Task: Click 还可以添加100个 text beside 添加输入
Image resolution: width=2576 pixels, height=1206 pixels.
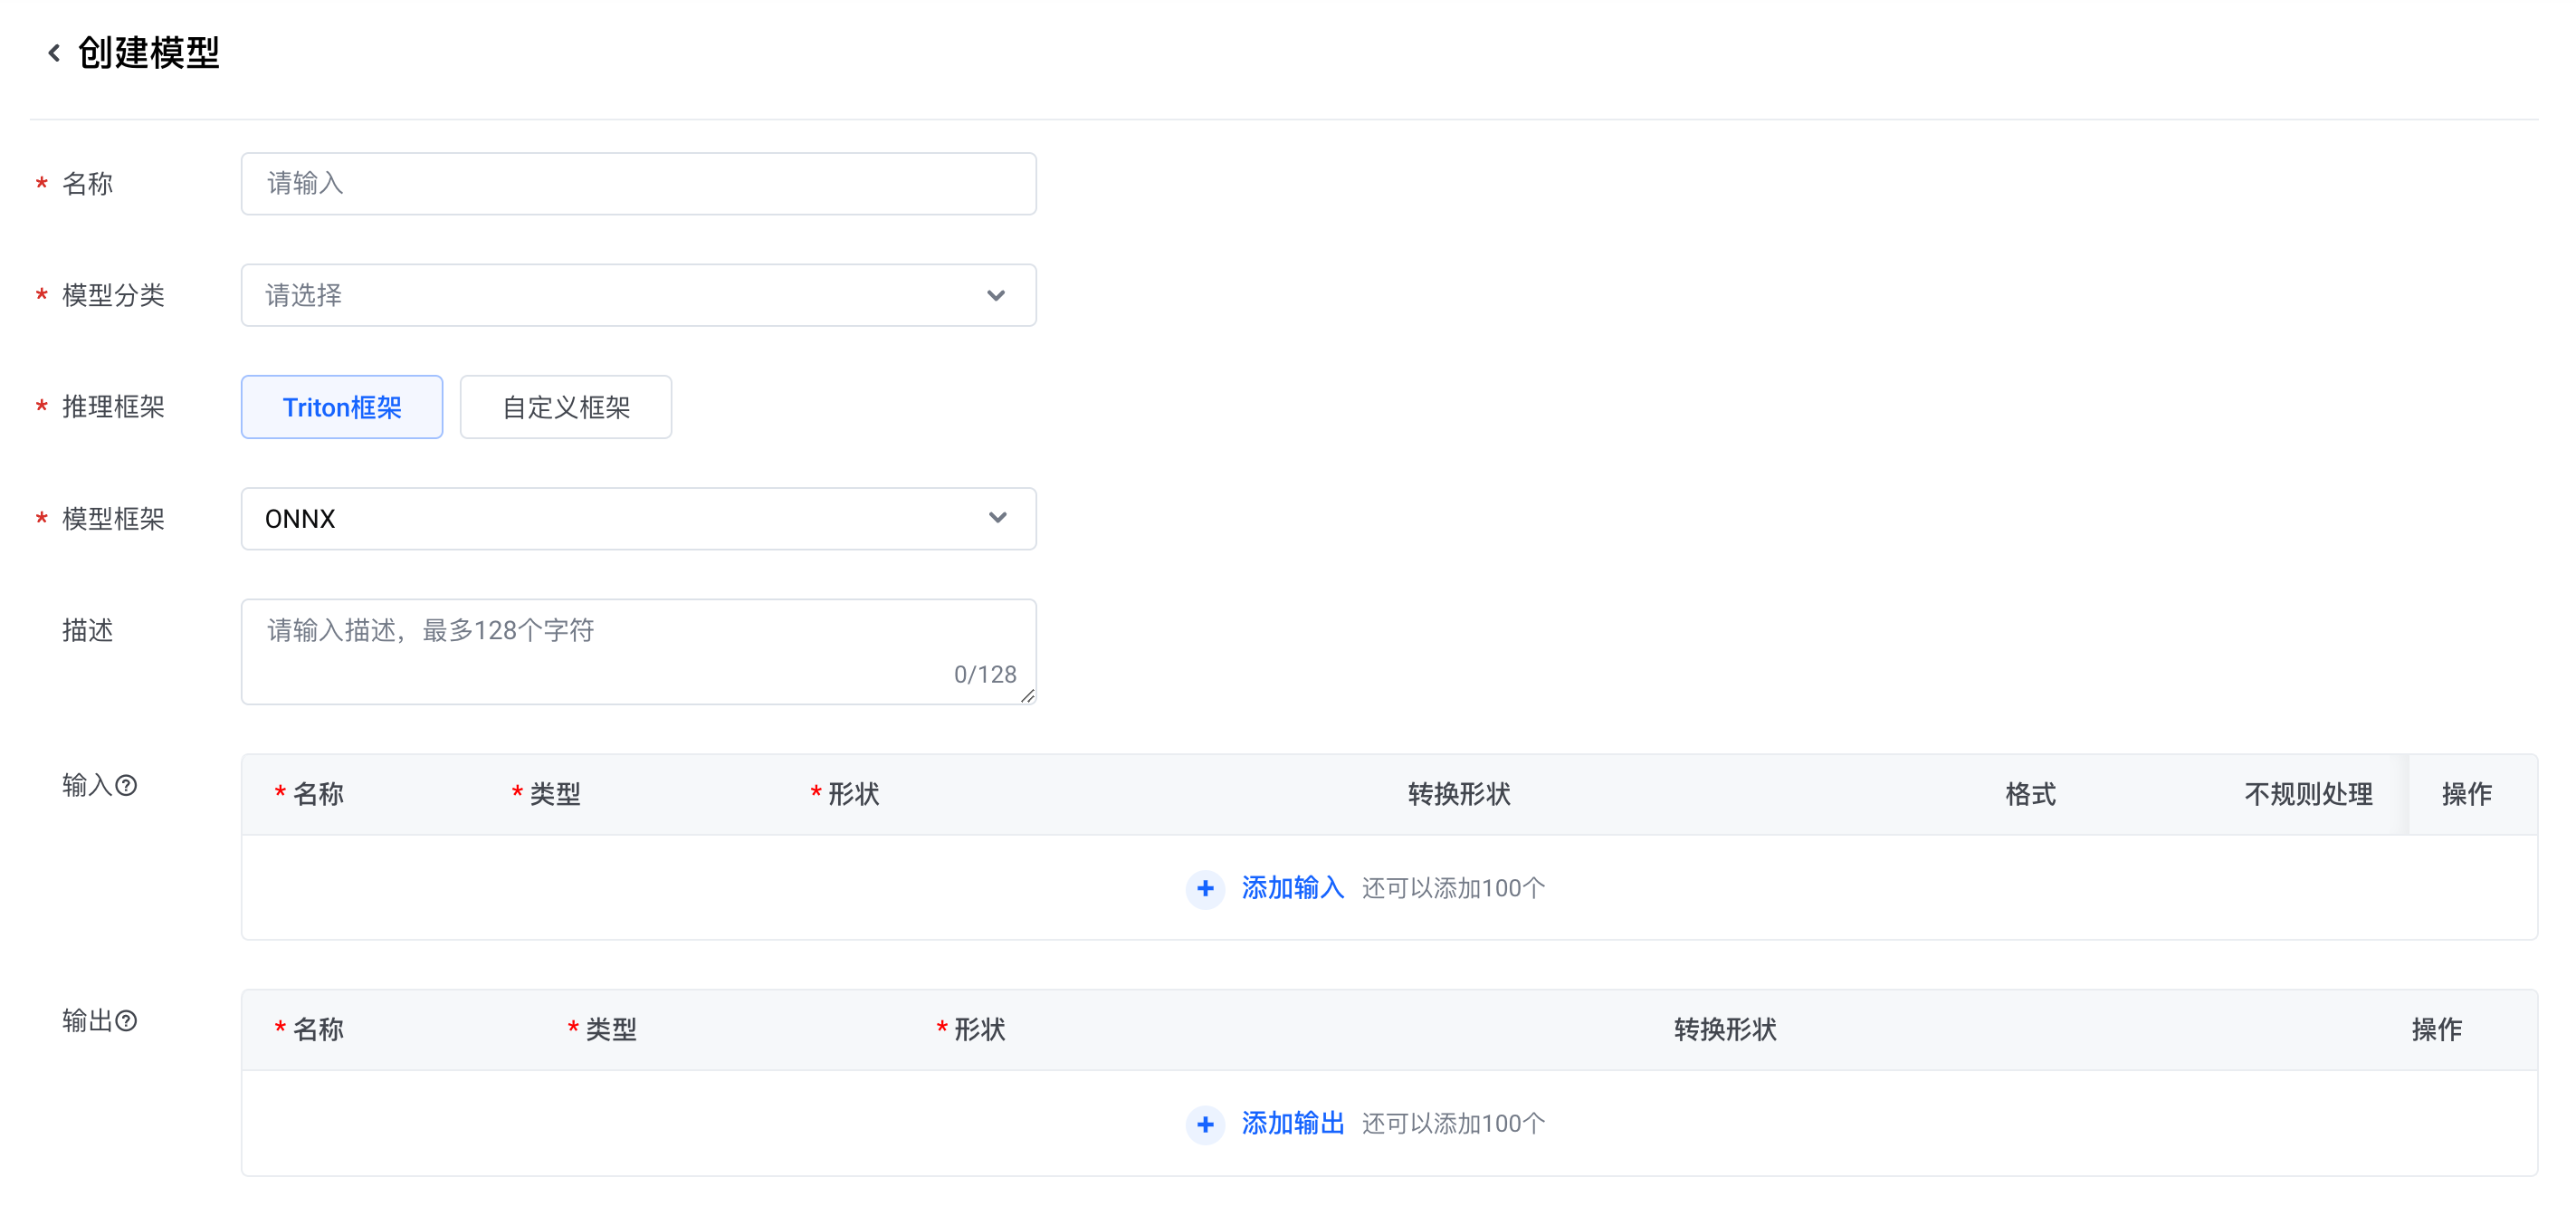Action: 1453,888
